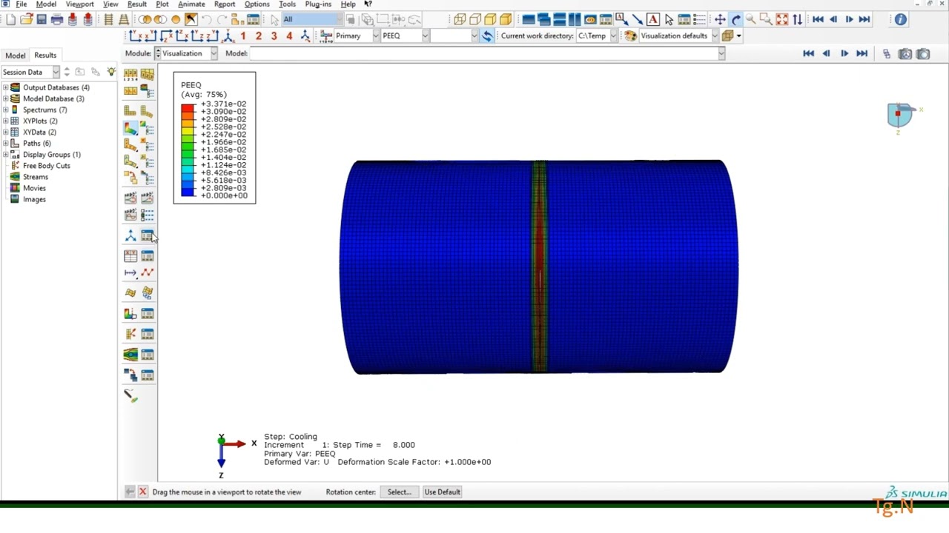The height and width of the screenshot is (533, 949).
Task: Click the Create XY Data icon
Action: [130, 255]
